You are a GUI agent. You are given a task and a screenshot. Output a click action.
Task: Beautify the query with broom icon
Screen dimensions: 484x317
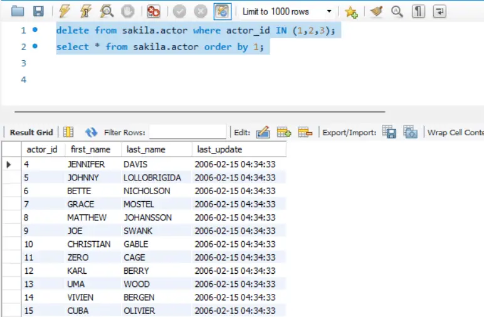[376, 11]
